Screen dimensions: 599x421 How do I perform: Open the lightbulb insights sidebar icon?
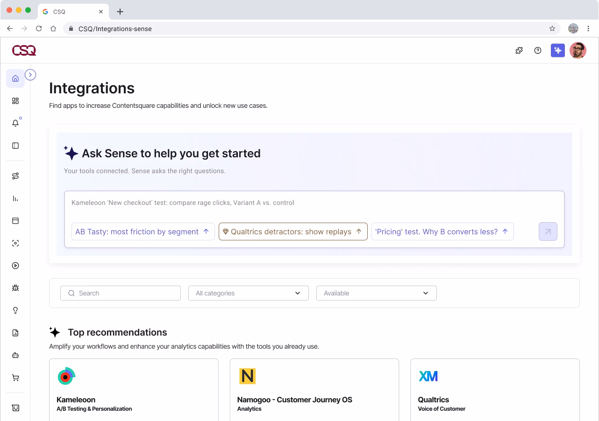point(15,310)
